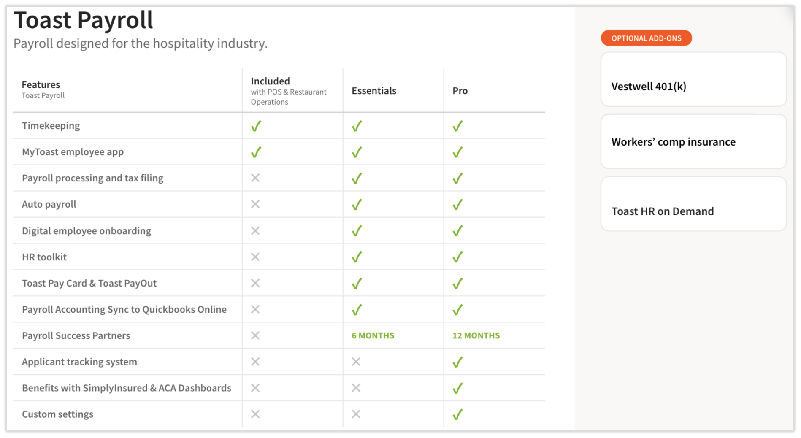Viewport: 801px width, 438px height.
Task: Select SimplyInsured benefits row X under Essentials
Action: point(356,388)
